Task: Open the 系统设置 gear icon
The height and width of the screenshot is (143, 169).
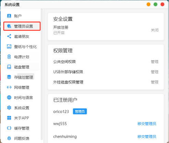Action: (x=9, y=108)
